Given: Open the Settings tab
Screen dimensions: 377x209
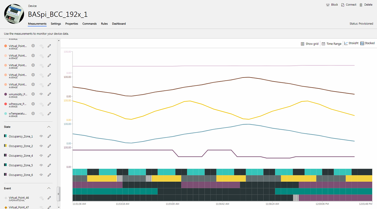Looking at the screenshot, I should point(56,24).
